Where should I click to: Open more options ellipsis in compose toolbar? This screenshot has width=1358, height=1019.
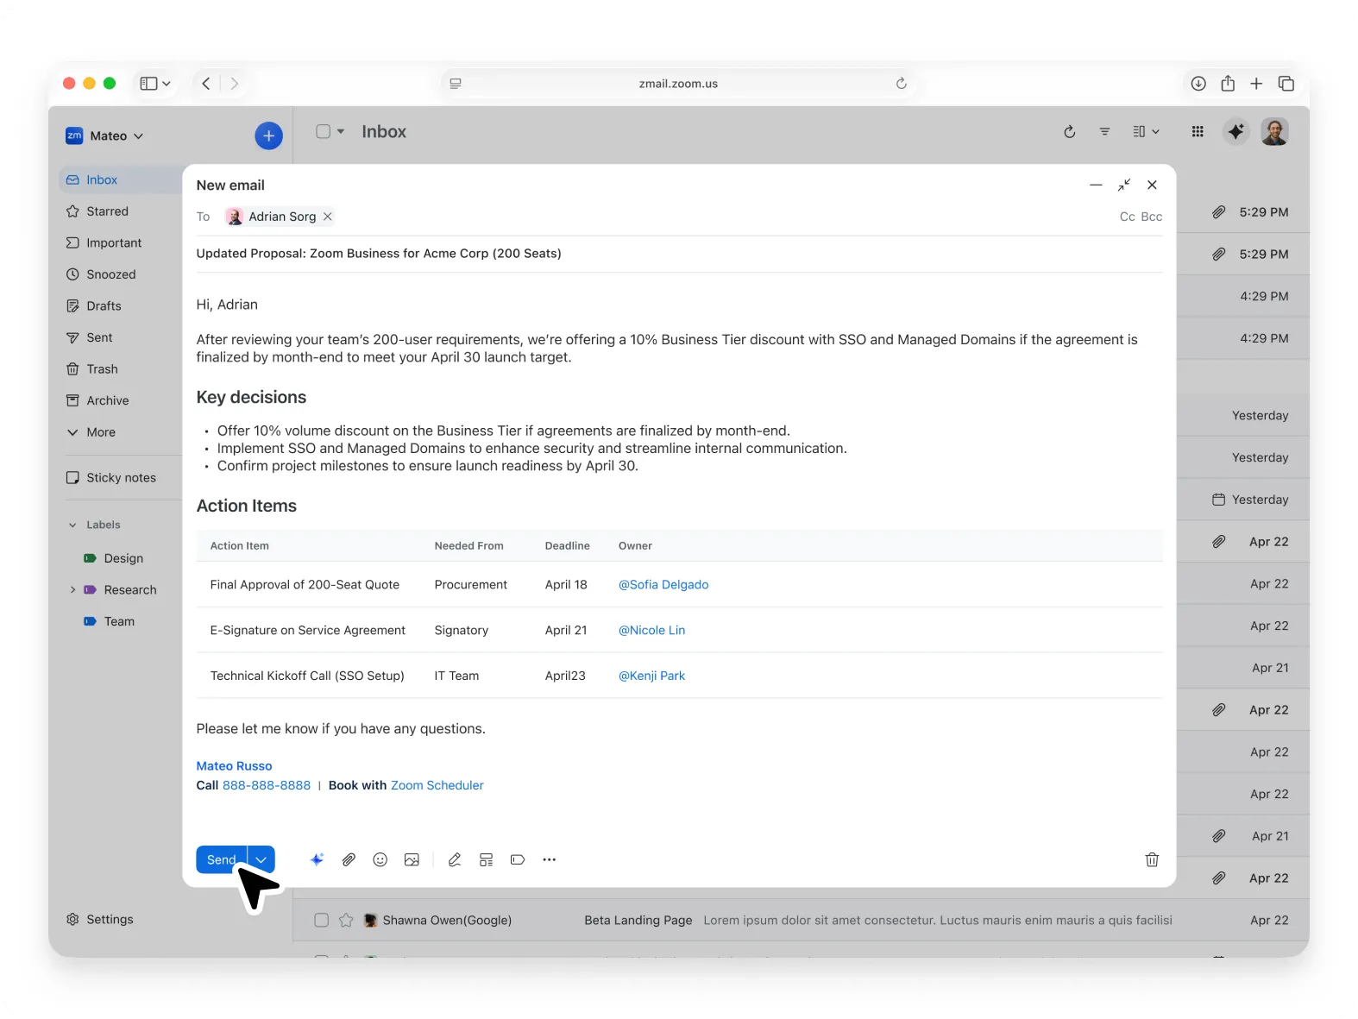coord(550,859)
